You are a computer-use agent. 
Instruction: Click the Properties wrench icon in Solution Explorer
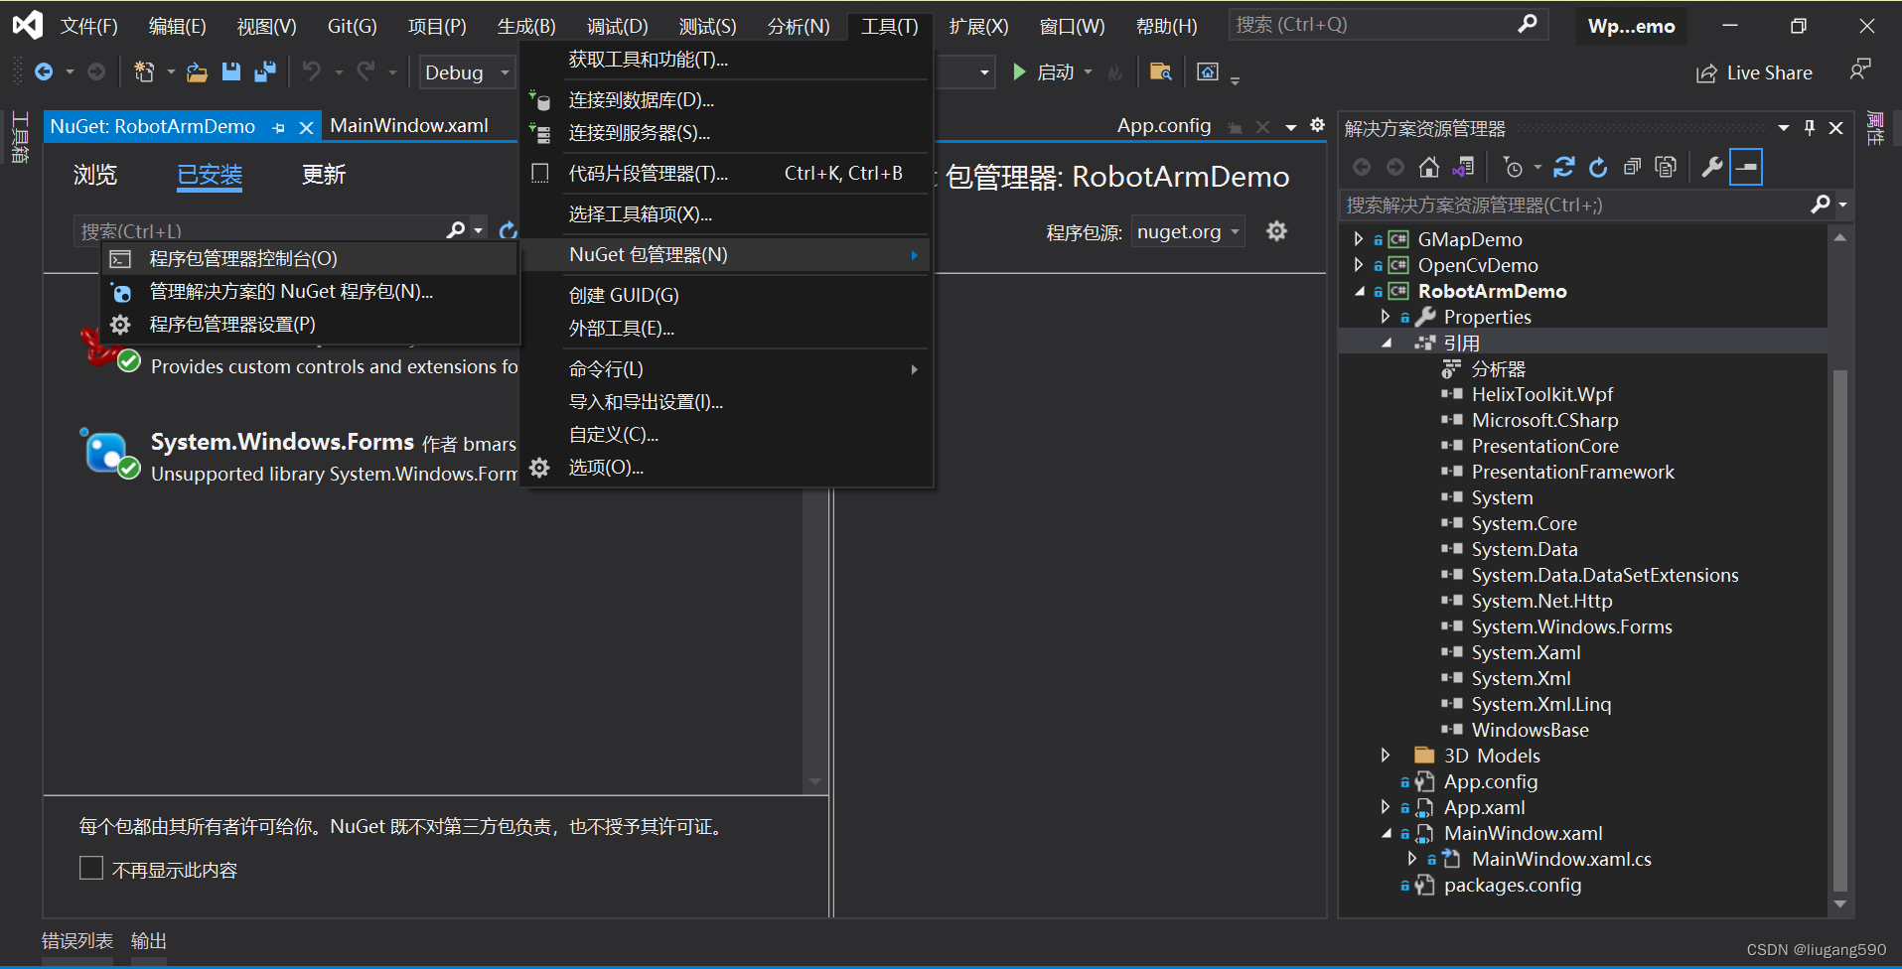coord(1711,167)
